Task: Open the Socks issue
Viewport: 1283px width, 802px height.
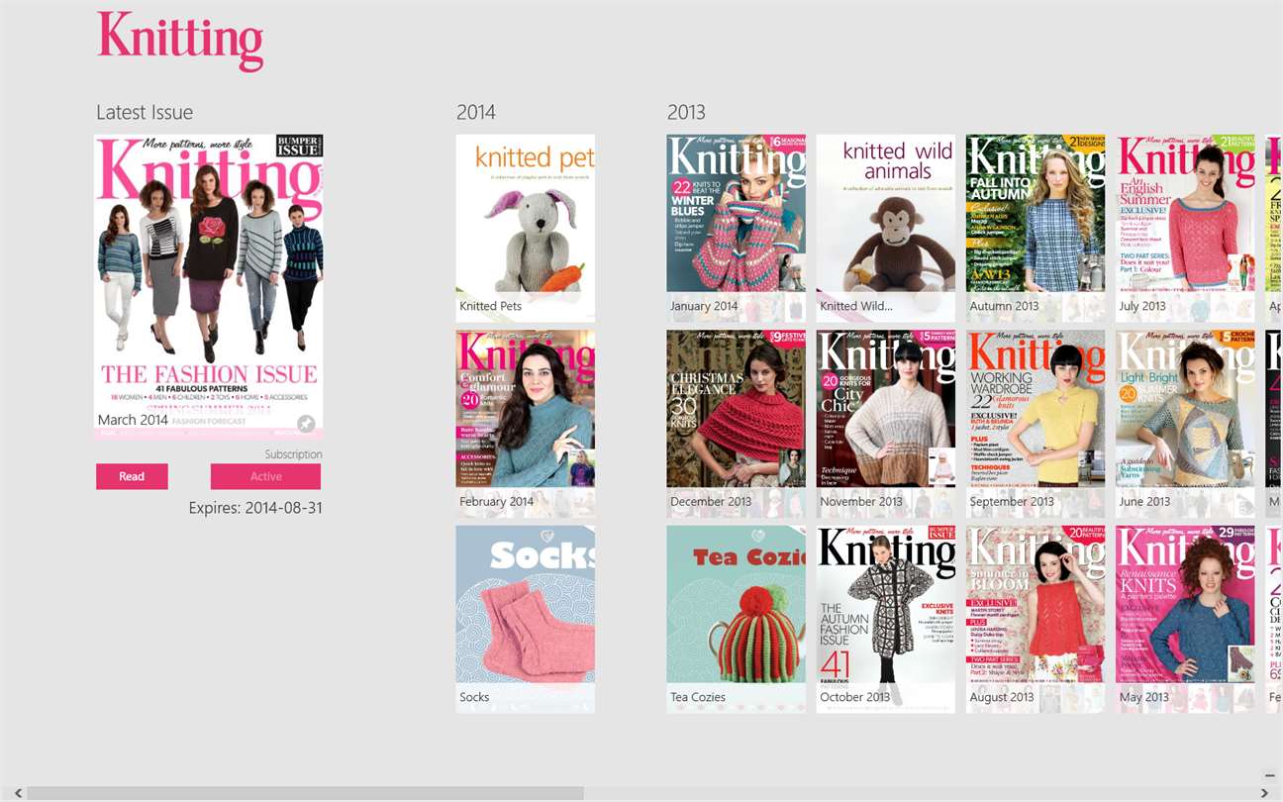Action: click(x=526, y=619)
